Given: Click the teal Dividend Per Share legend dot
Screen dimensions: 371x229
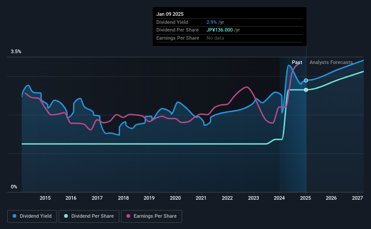Looking at the screenshot, I should pyautogui.click(x=66, y=216).
